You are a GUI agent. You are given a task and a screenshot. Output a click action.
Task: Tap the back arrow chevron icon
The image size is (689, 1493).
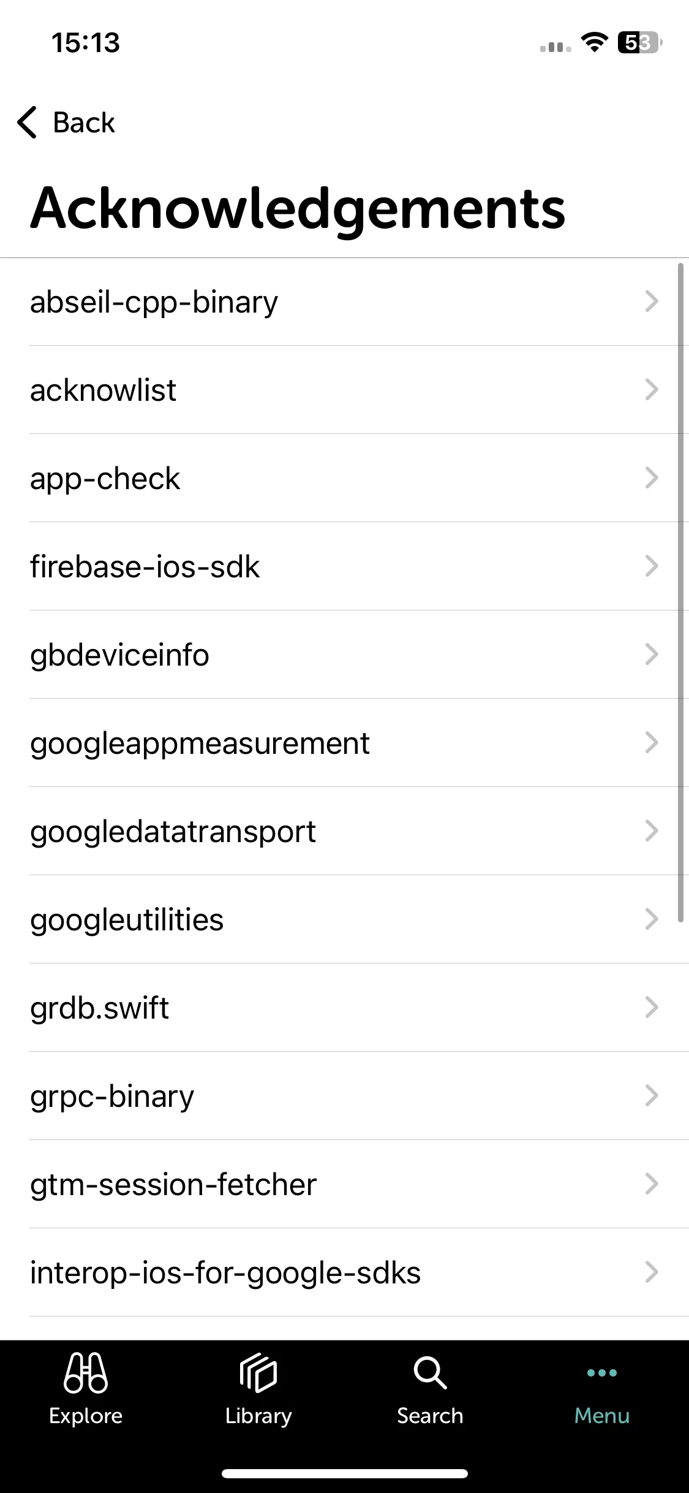28,122
